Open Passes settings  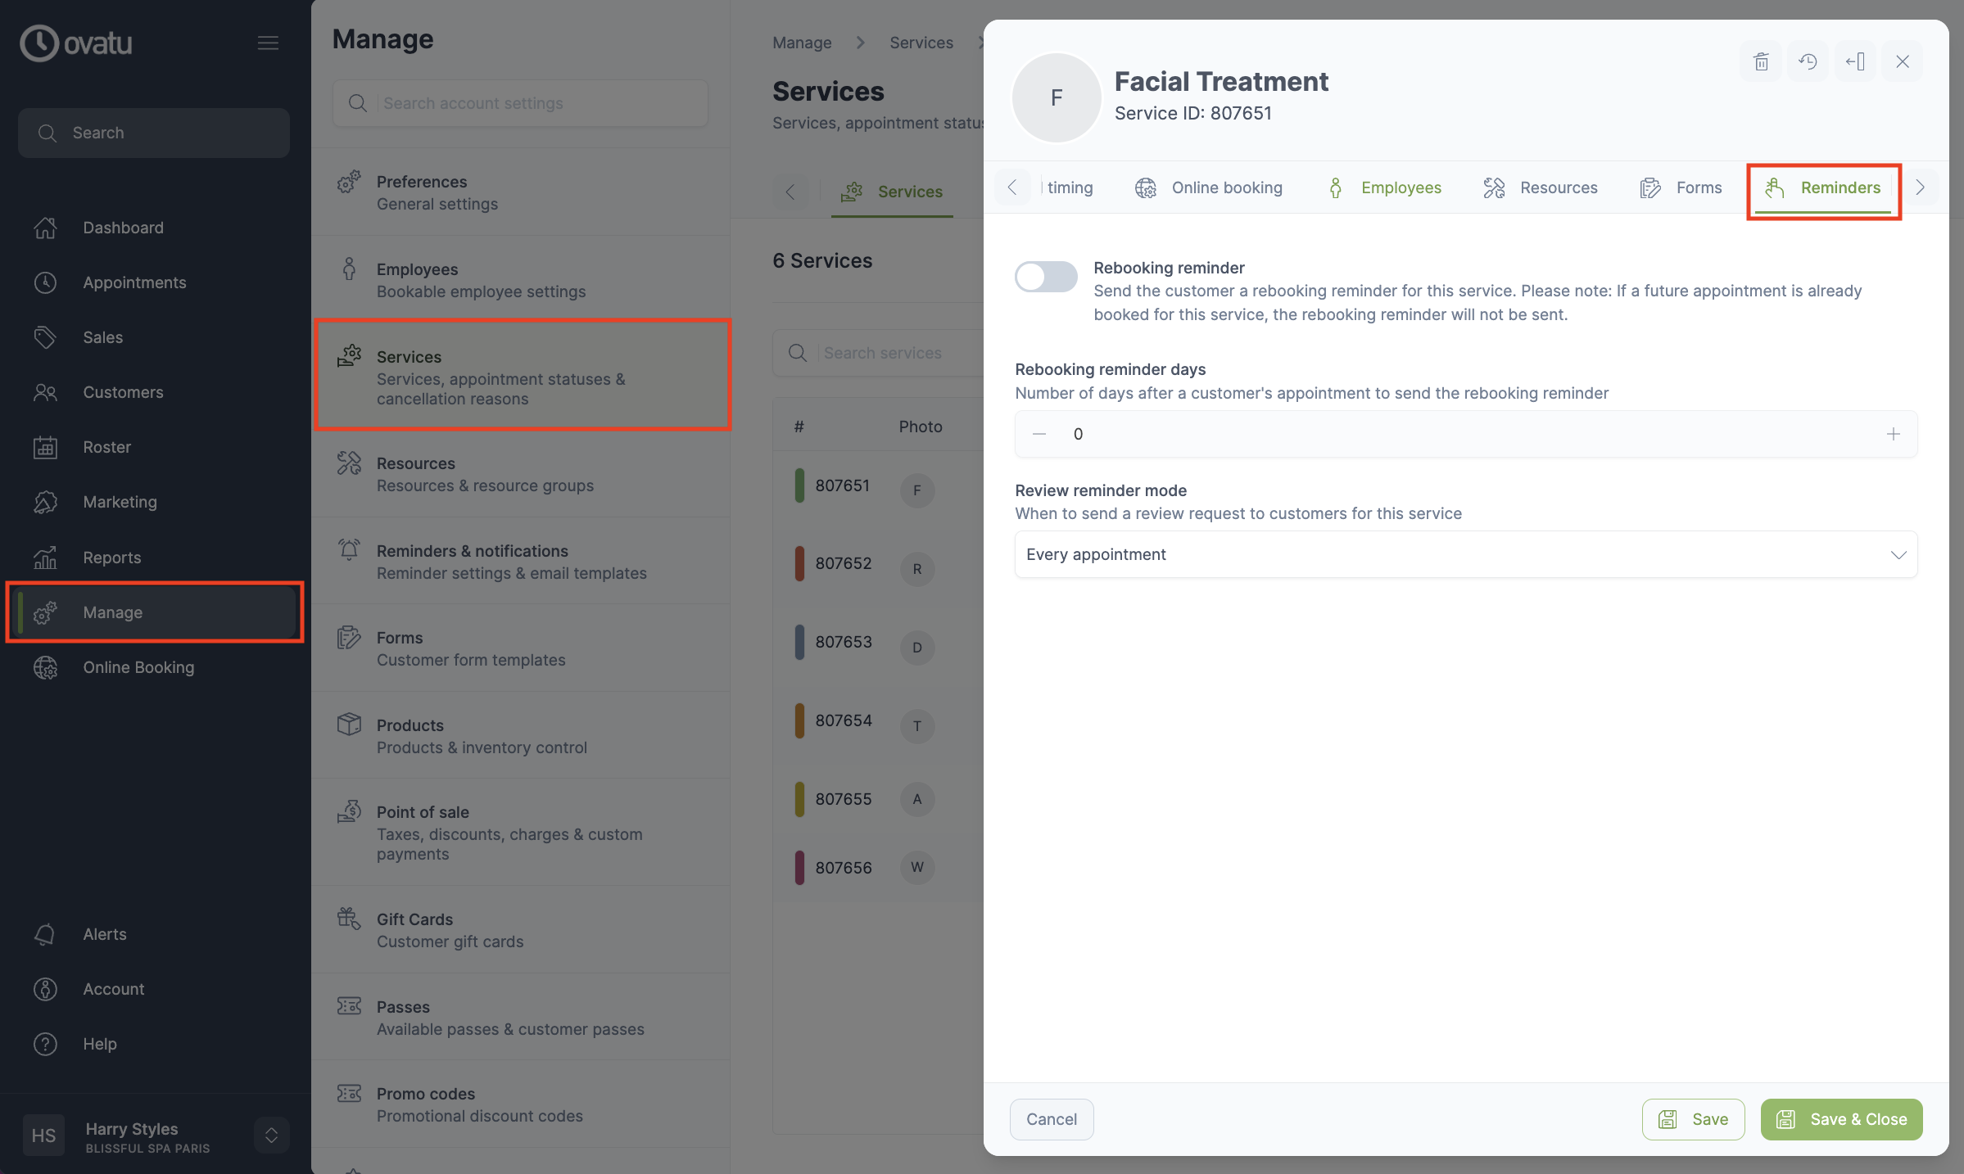521,1018
